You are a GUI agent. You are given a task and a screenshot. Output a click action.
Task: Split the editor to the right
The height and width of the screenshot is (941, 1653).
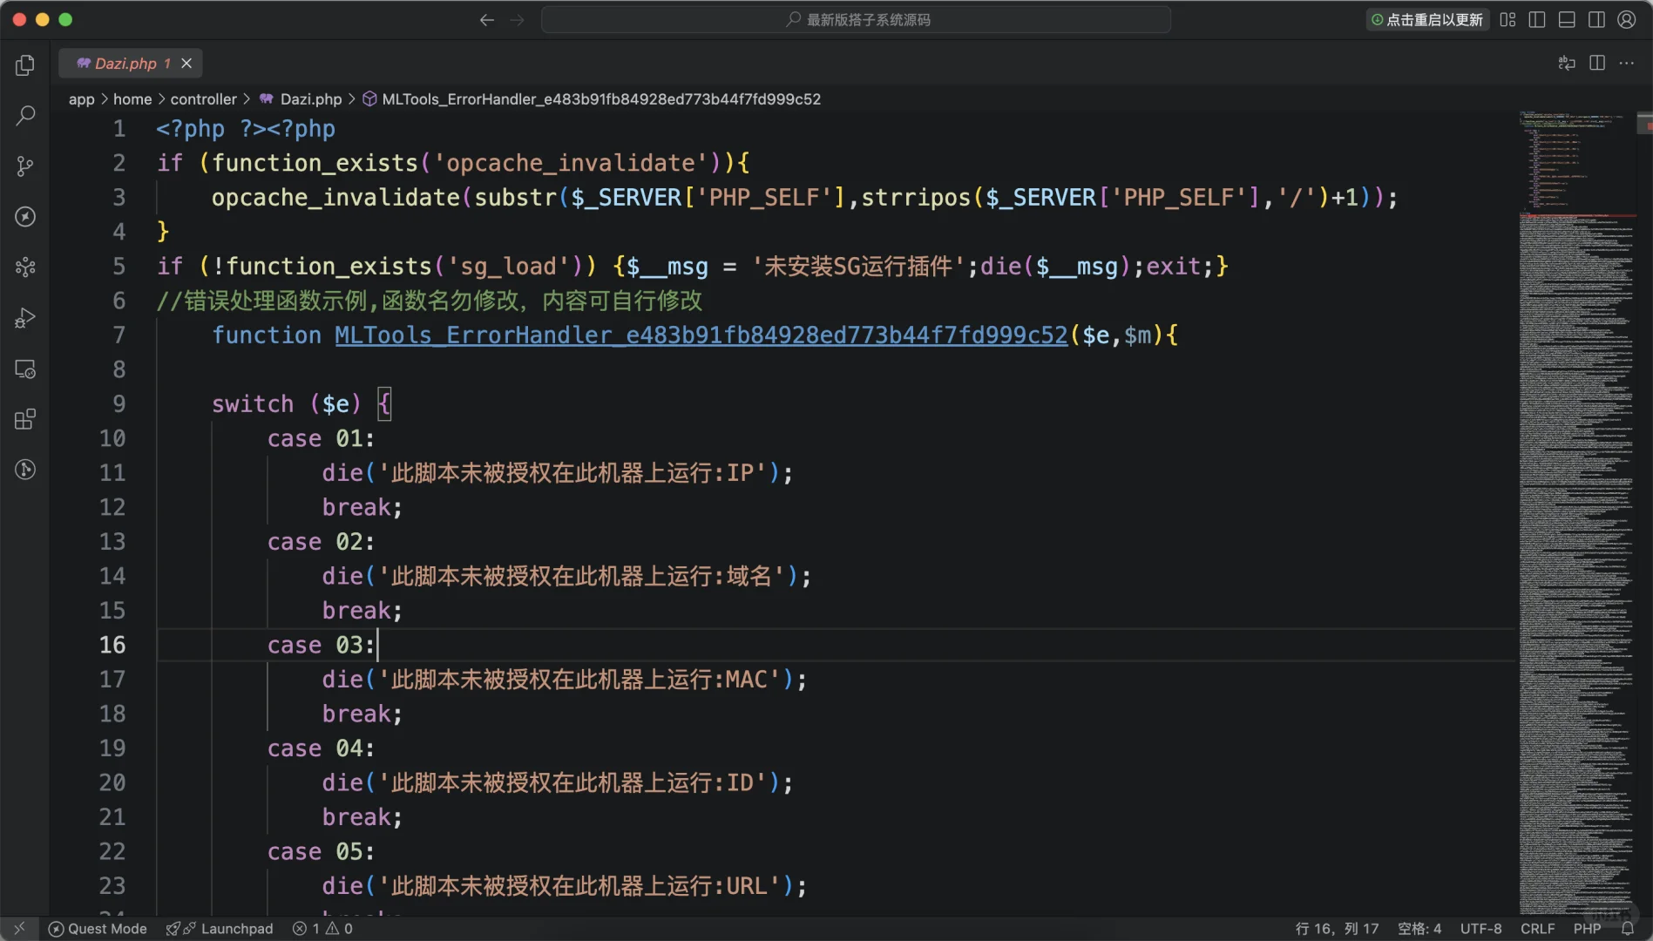tap(1597, 63)
